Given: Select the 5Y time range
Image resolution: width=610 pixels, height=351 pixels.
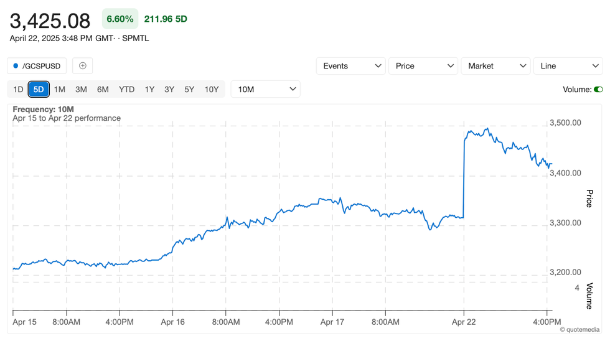Looking at the screenshot, I should pos(189,90).
